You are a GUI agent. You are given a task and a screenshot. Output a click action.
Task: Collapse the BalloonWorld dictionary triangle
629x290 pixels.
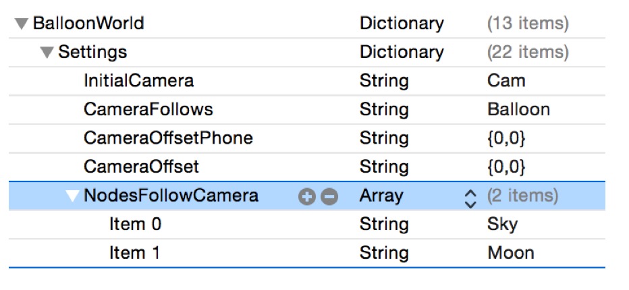(22, 24)
